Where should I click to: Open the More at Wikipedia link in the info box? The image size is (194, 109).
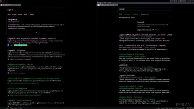(x=19, y=28)
